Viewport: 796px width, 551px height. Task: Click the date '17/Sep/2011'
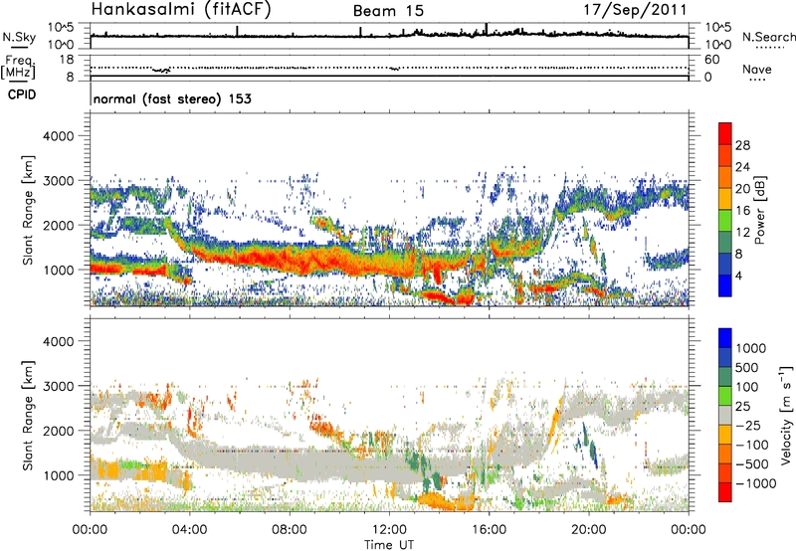pyautogui.click(x=635, y=9)
